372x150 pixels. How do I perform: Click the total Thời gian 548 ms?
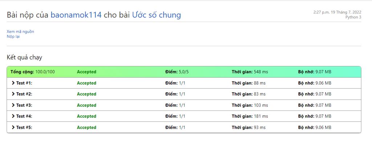(250, 72)
